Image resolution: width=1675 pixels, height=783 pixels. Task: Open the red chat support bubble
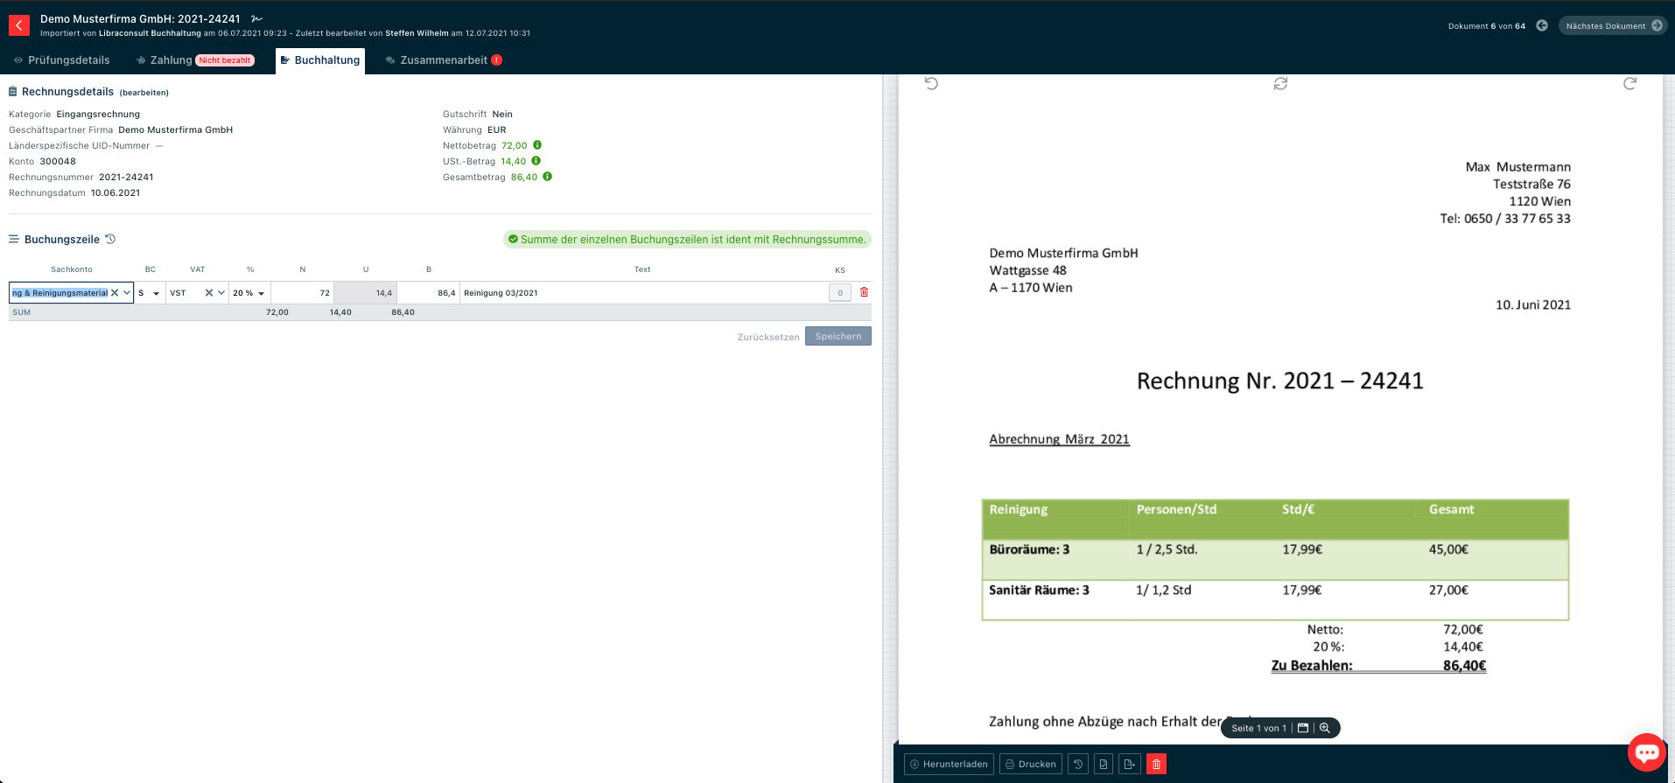1646,752
